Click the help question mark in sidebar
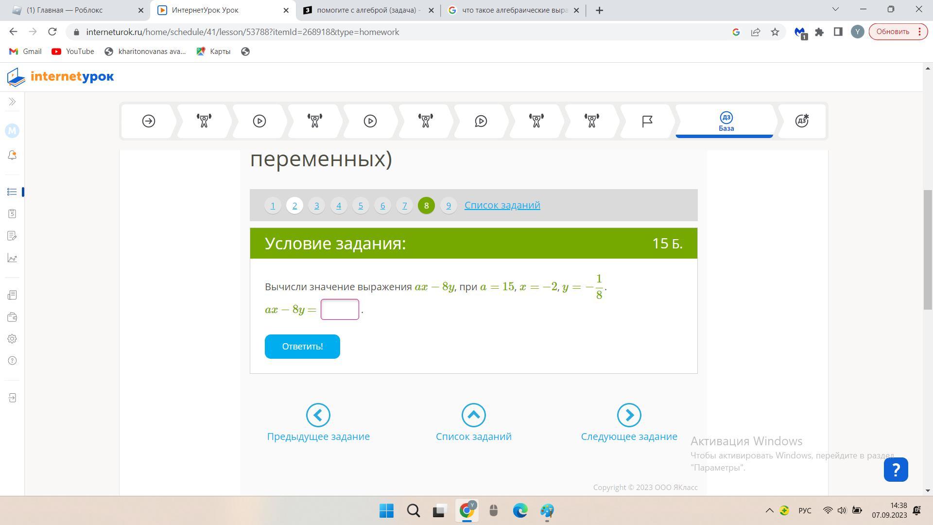The image size is (933, 525). click(x=12, y=361)
